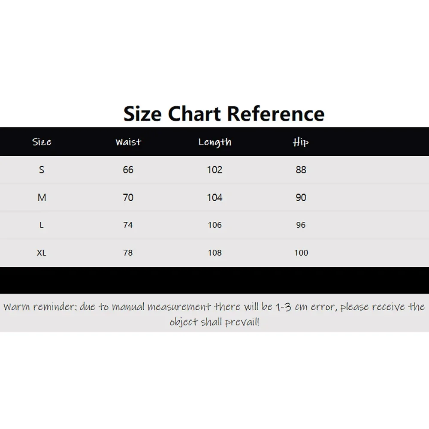Click hip value 100 for size XL
429x429 pixels.
[x=301, y=253]
